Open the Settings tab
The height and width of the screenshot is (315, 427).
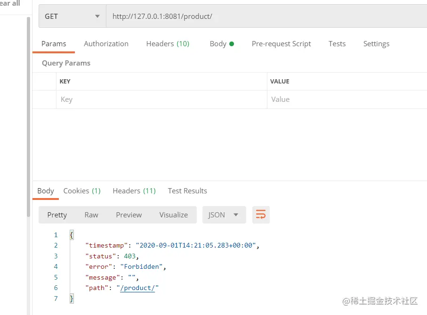tap(376, 44)
